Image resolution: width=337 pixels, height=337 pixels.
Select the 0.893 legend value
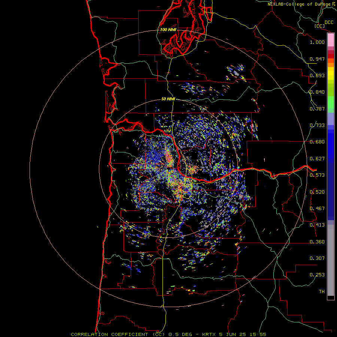pyautogui.click(x=317, y=75)
